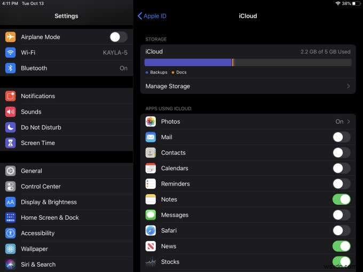
Task: Disable the News iCloud switch
Action: coord(342,246)
